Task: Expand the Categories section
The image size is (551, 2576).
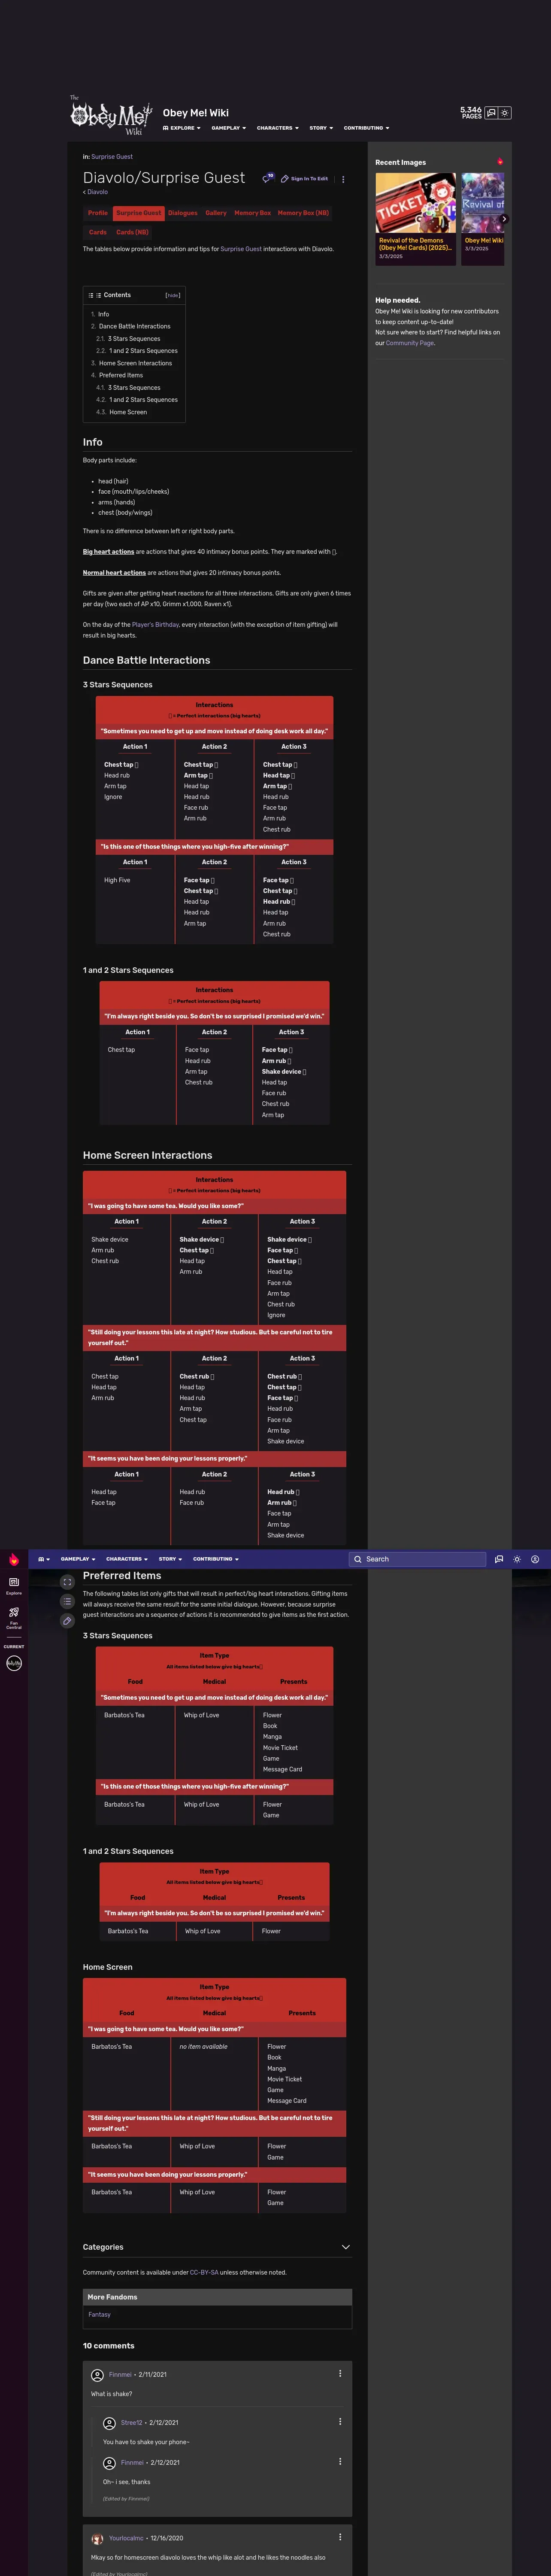Action: coord(217,2247)
